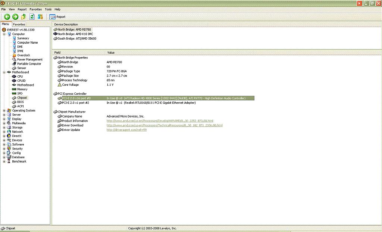Expand the Multimedia node
382x232 pixels.
click(4, 123)
